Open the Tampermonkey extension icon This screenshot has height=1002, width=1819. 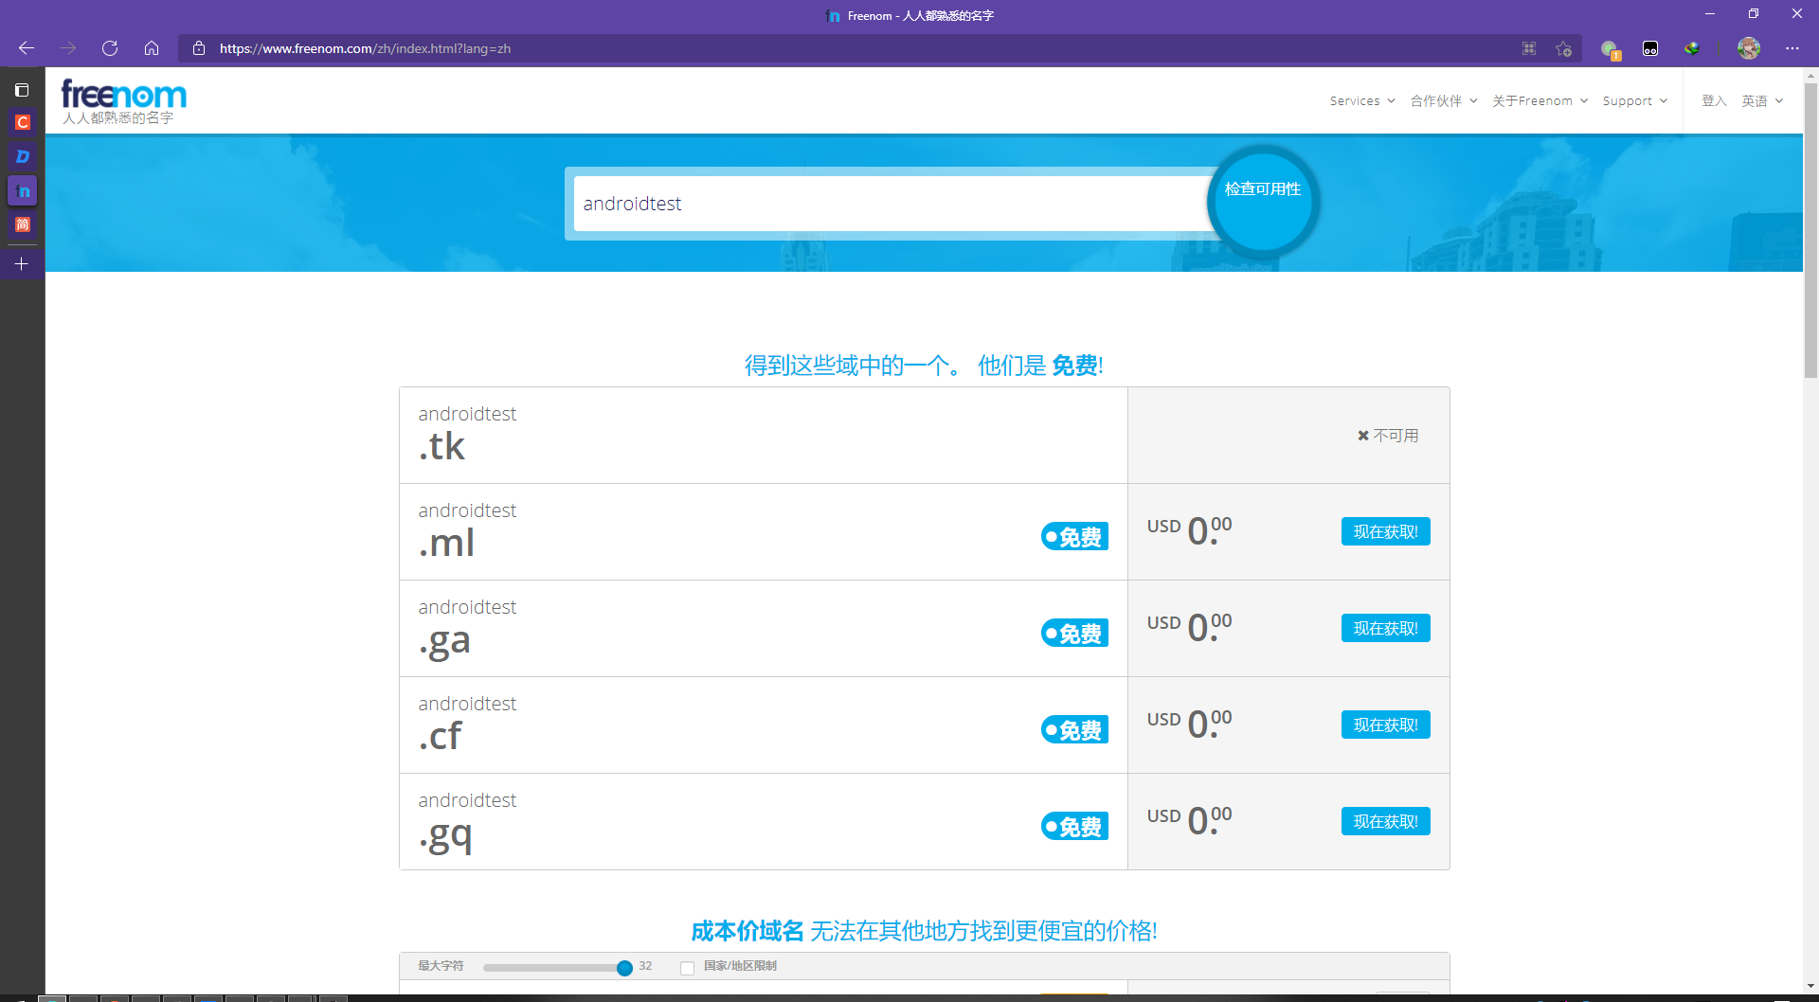click(x=1650, y=48)
